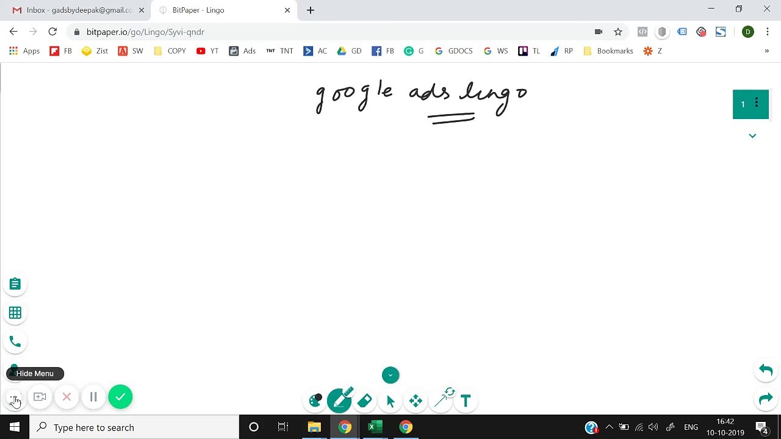This screenshot has height=439, width=781.
Task: Open the WS bookmark
Action: click(495, 51)
